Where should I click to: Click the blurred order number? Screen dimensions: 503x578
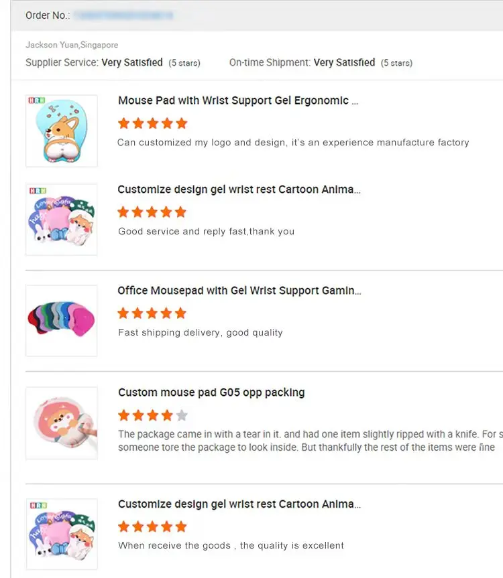coord(123,15)
